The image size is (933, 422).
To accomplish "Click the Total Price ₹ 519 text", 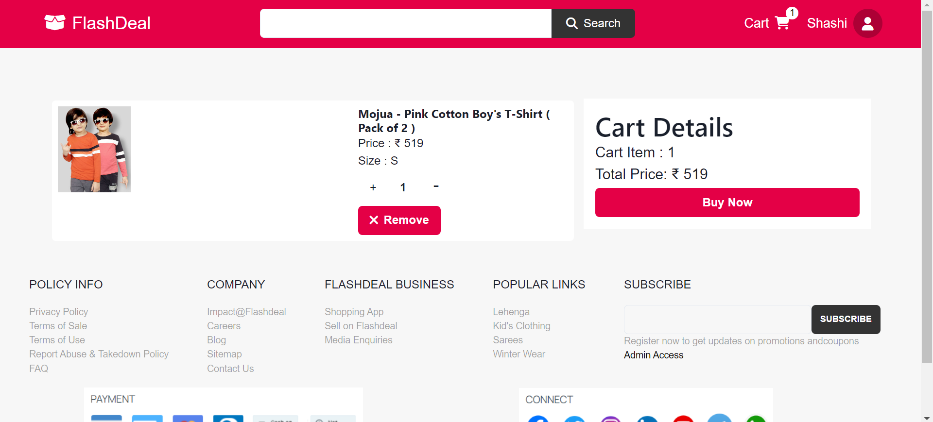I will (x=652, y=174).
